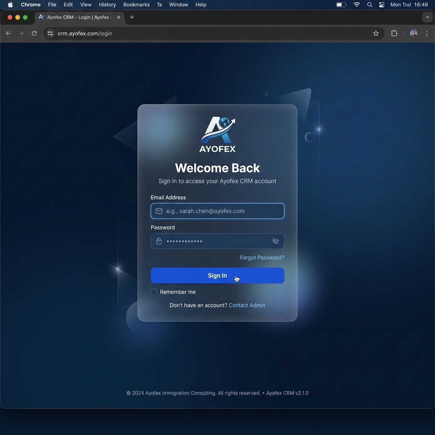Screen dimensions: 435x435
Task: Open the Bookmarks menu
Action: click(x=136, y=5)
